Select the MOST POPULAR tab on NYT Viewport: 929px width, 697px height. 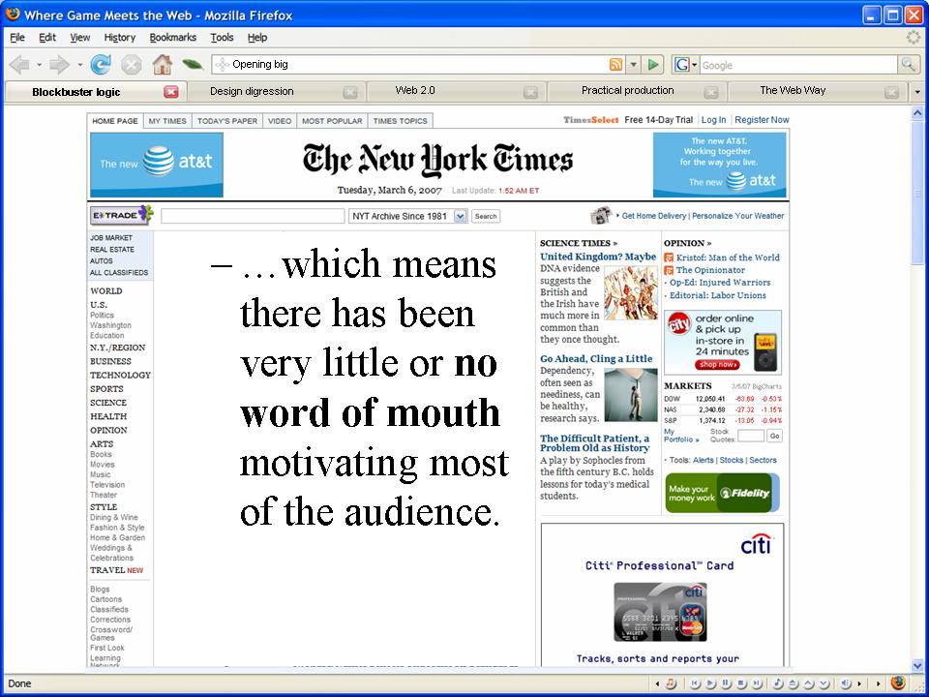tap(332, 121)
